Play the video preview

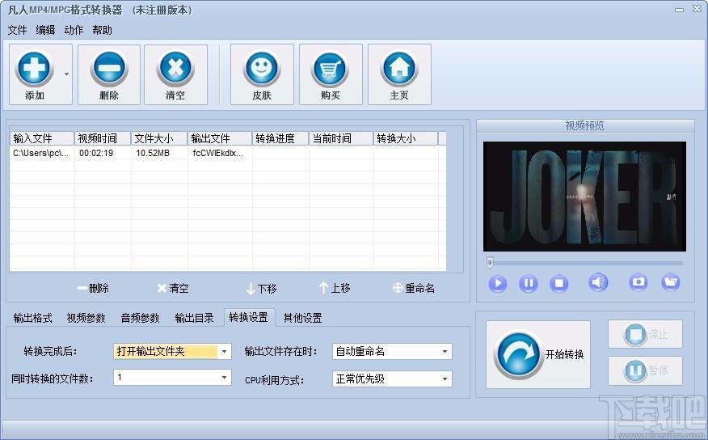click(498, 284)
